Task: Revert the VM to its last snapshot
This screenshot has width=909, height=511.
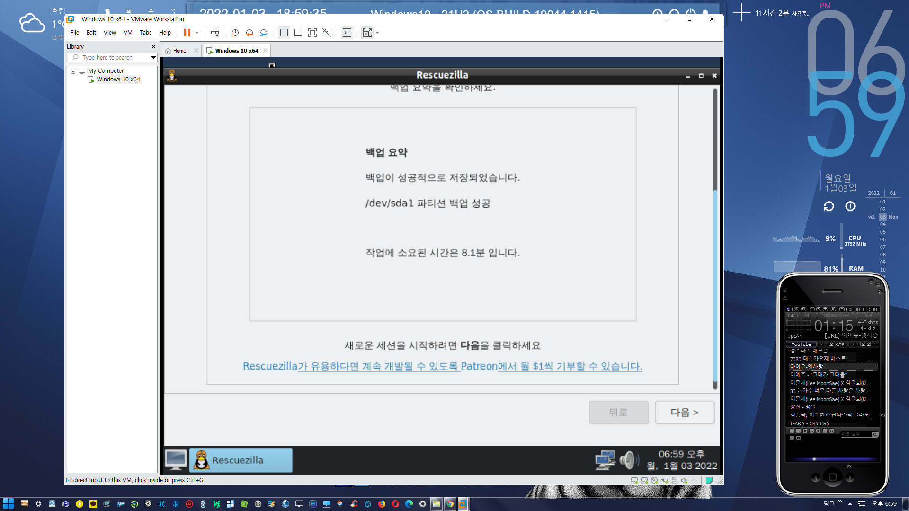Action: pyautogui.click(x=249, y=33)
